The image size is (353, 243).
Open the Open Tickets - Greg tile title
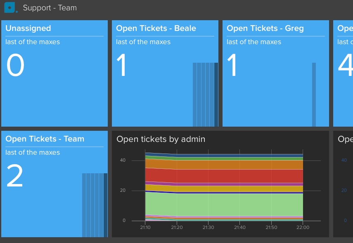[x=265, y=28]
